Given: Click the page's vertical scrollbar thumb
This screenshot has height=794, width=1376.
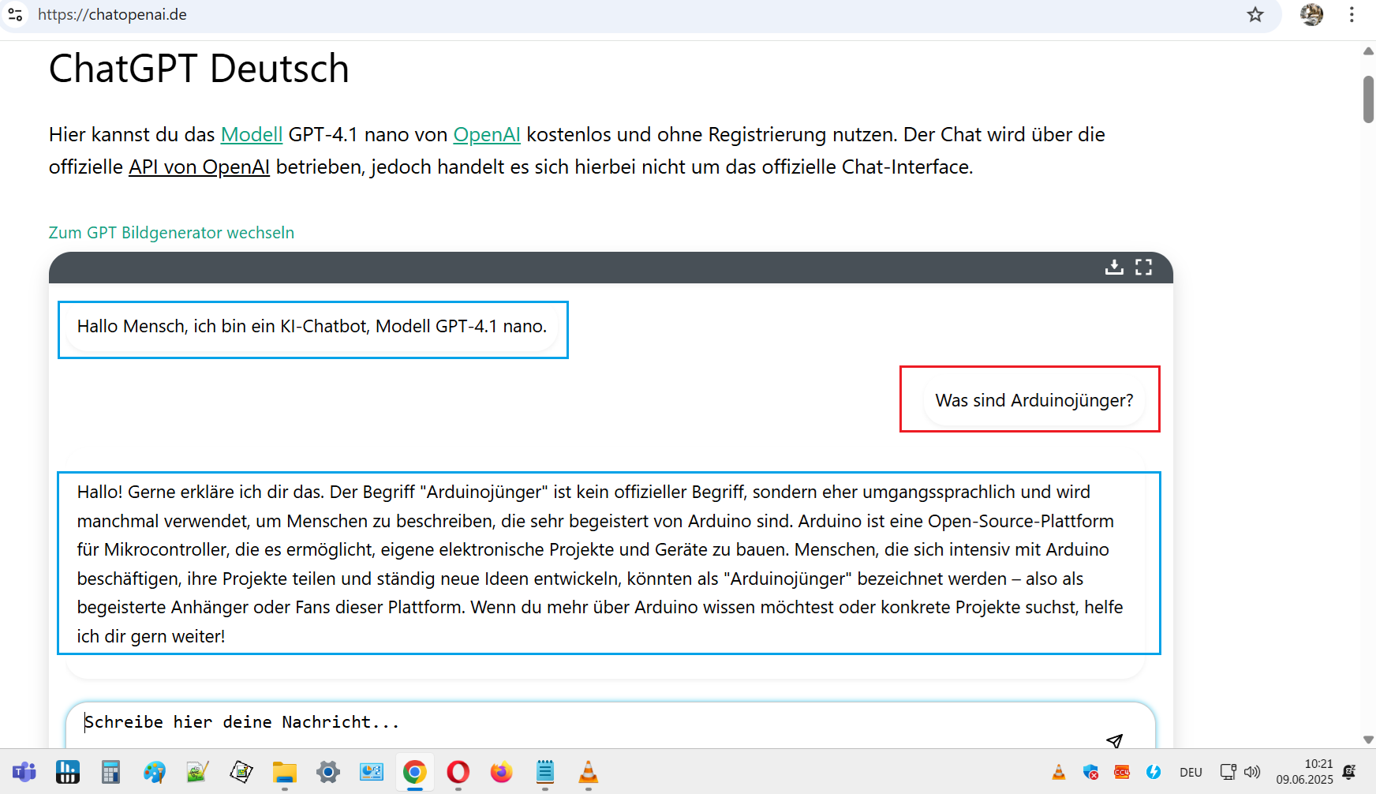Looking at the screenshot, I should 1368,99.
